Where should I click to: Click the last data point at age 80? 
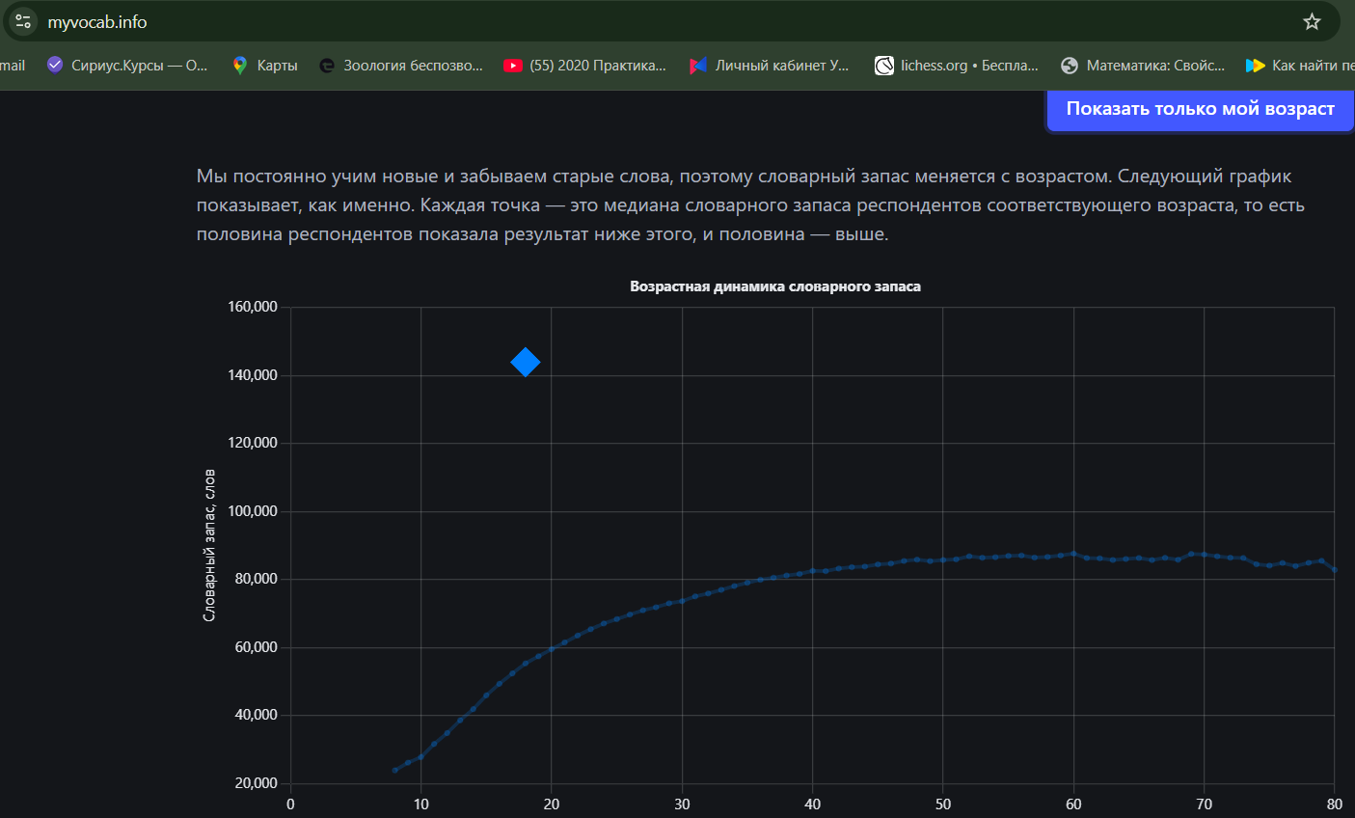(x=1334, y=569)
